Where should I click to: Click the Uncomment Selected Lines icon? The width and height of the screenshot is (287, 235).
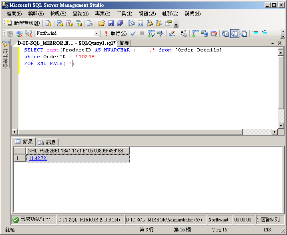265,34
